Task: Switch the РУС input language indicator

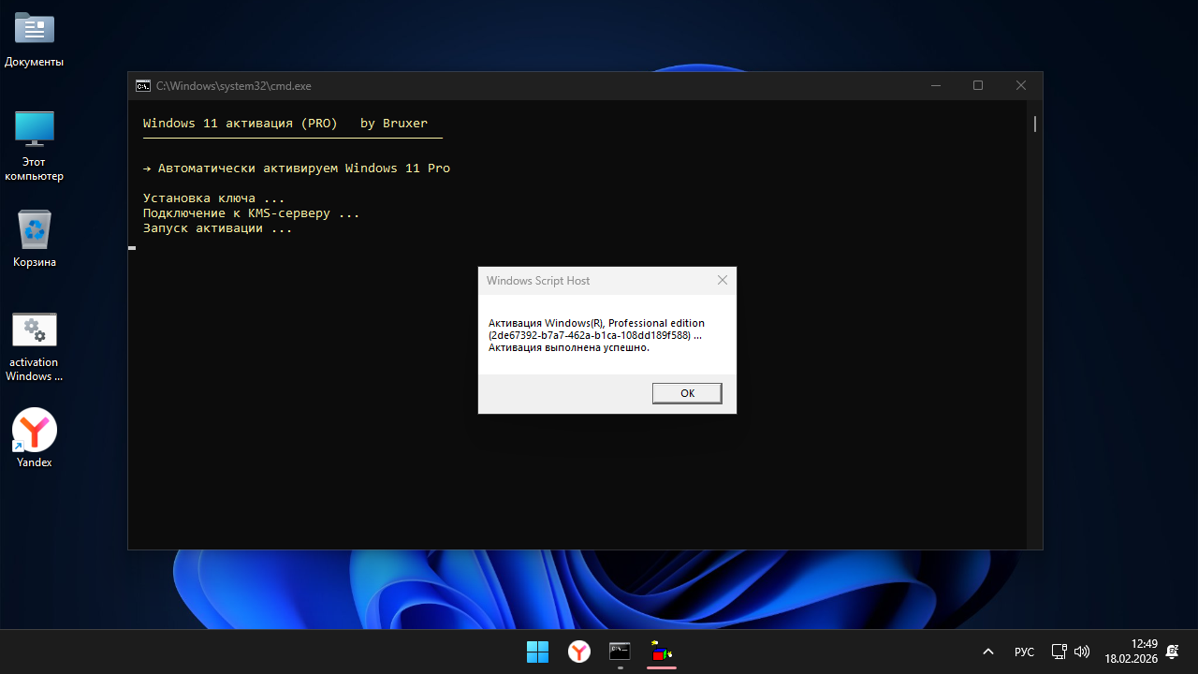Action: 1024,652
